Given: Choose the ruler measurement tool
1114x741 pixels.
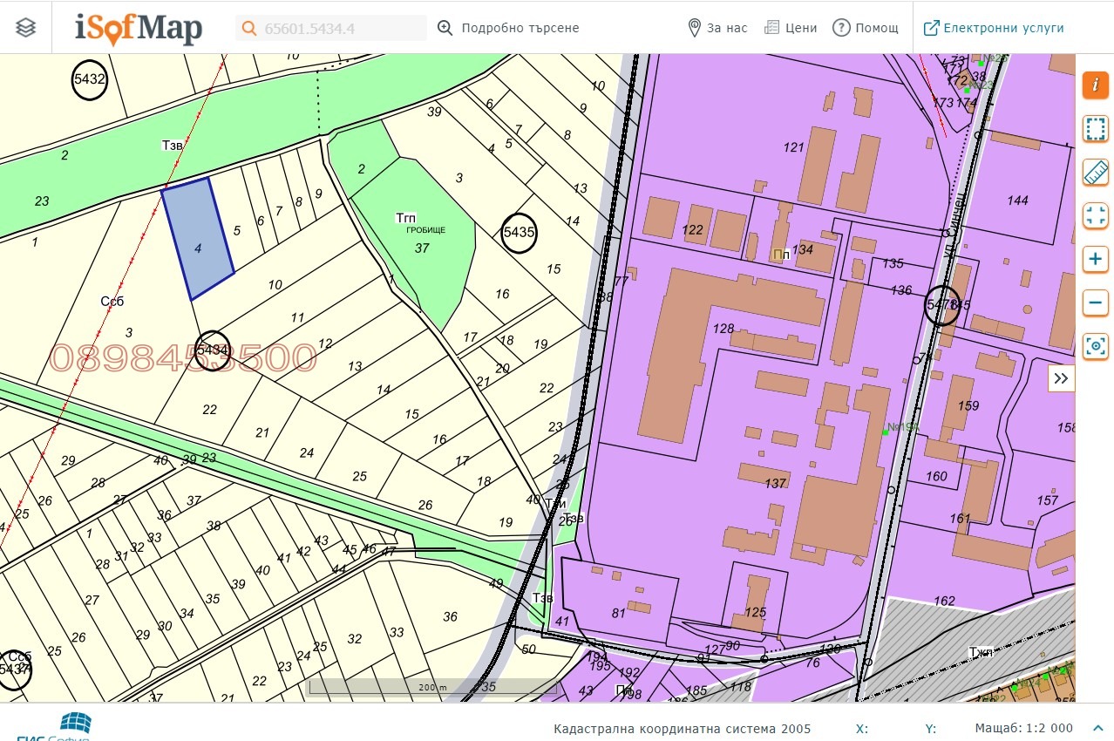Looking at the screenshot, I should pyautogui.click(x=1095, y=173).
